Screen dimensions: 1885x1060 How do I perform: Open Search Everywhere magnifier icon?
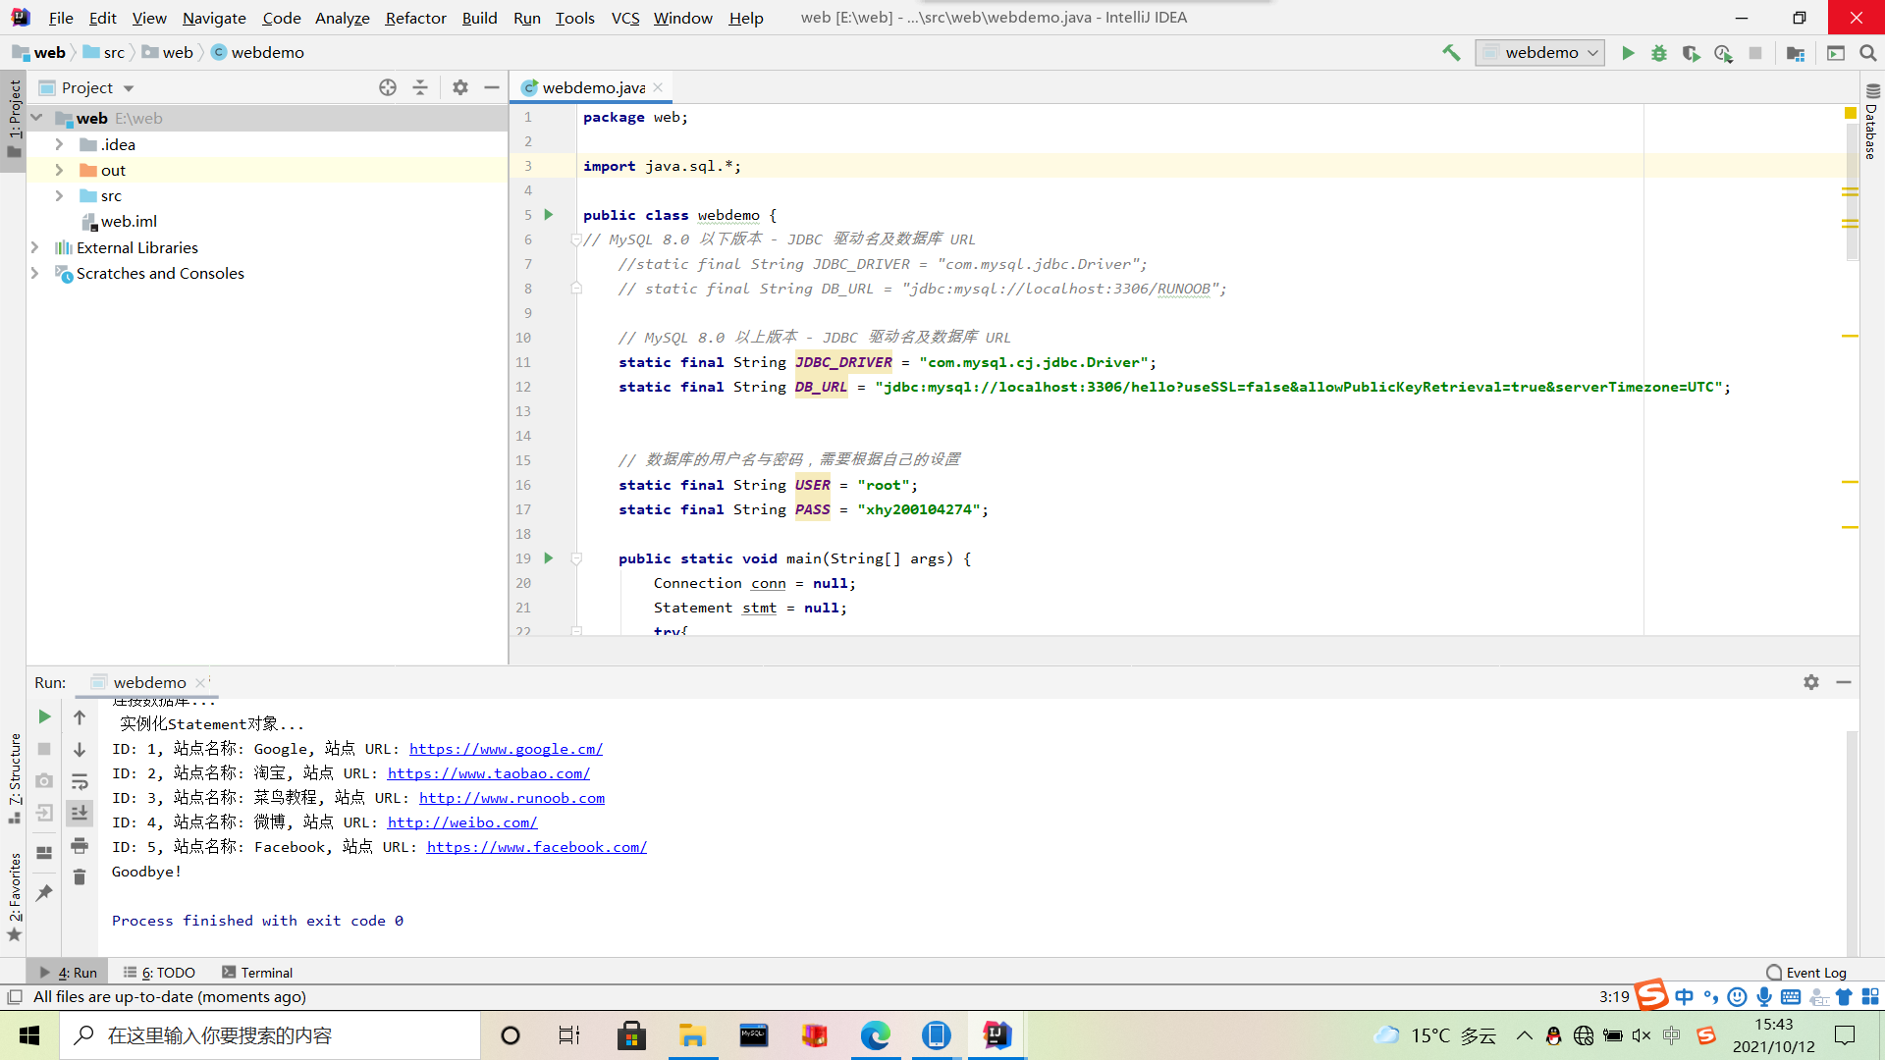point(1868,53)
